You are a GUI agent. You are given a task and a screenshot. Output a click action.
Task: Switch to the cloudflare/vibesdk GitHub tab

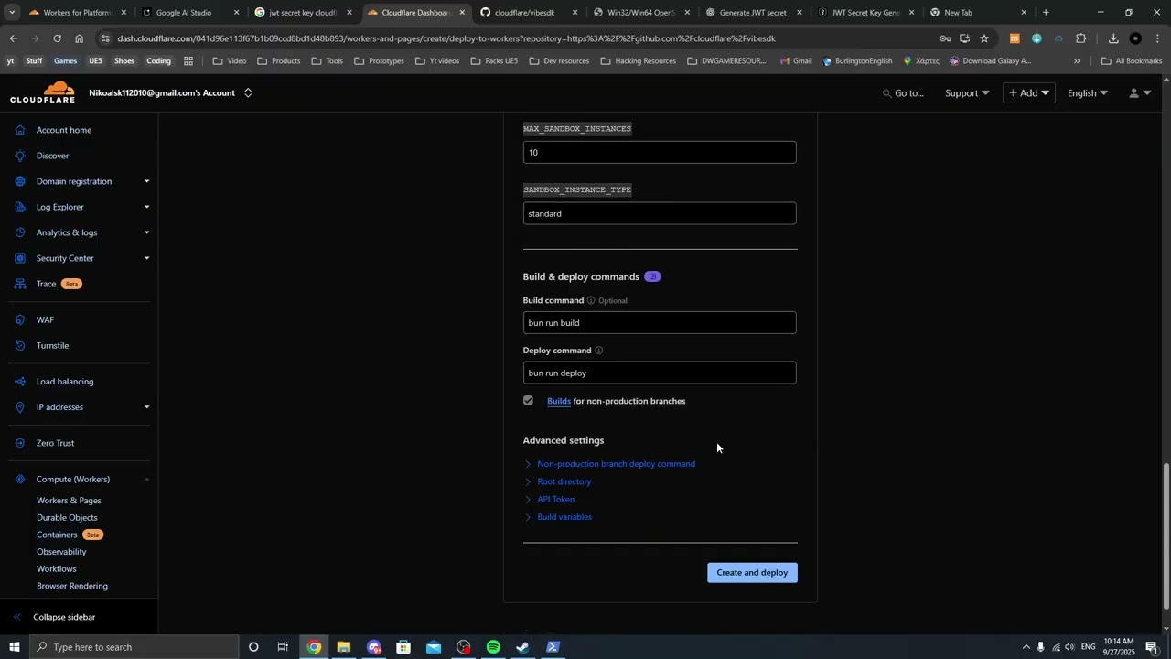coord(524,13)
